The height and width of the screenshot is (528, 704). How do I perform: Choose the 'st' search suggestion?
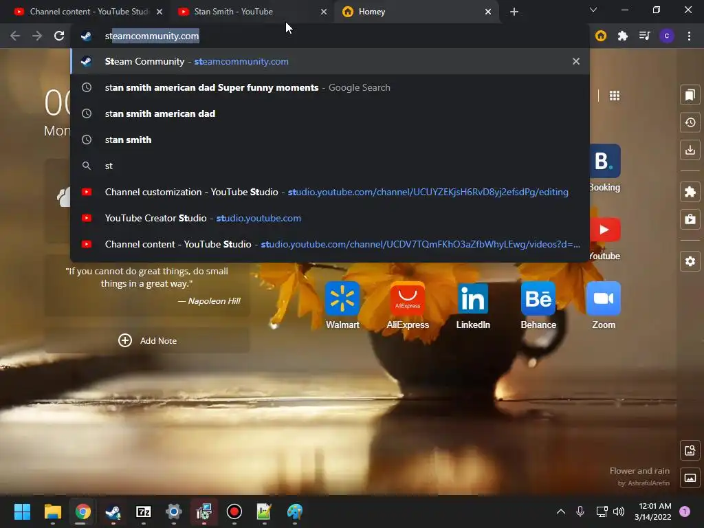(330, 166)
